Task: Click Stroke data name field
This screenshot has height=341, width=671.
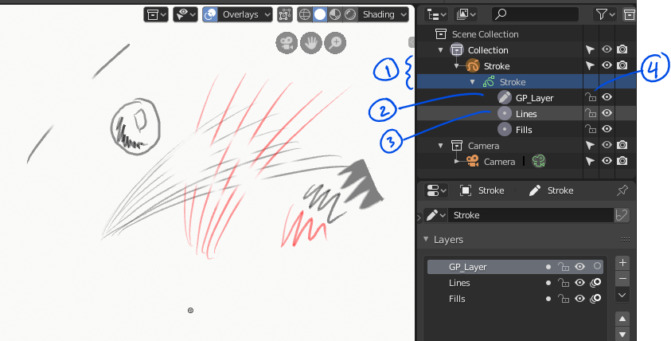Action: click(531, 215)
